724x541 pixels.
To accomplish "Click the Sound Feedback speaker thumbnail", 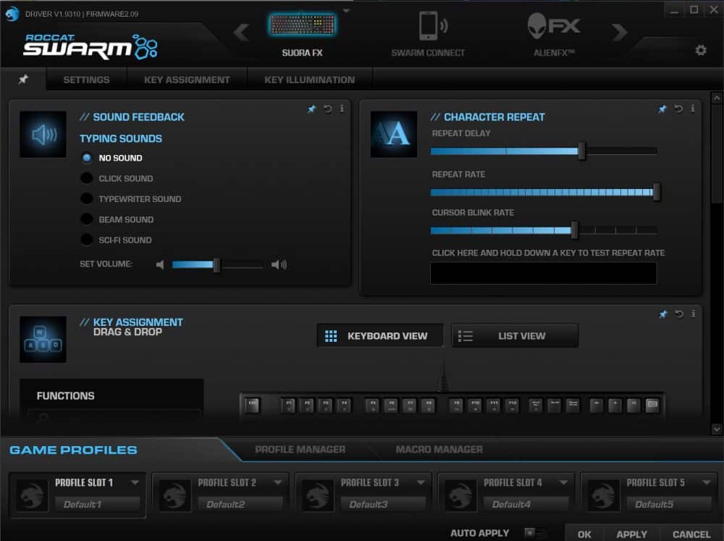I will point(43,135).
